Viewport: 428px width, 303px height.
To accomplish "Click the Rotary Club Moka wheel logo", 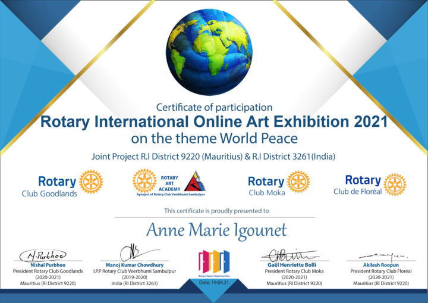I will 298,182.
